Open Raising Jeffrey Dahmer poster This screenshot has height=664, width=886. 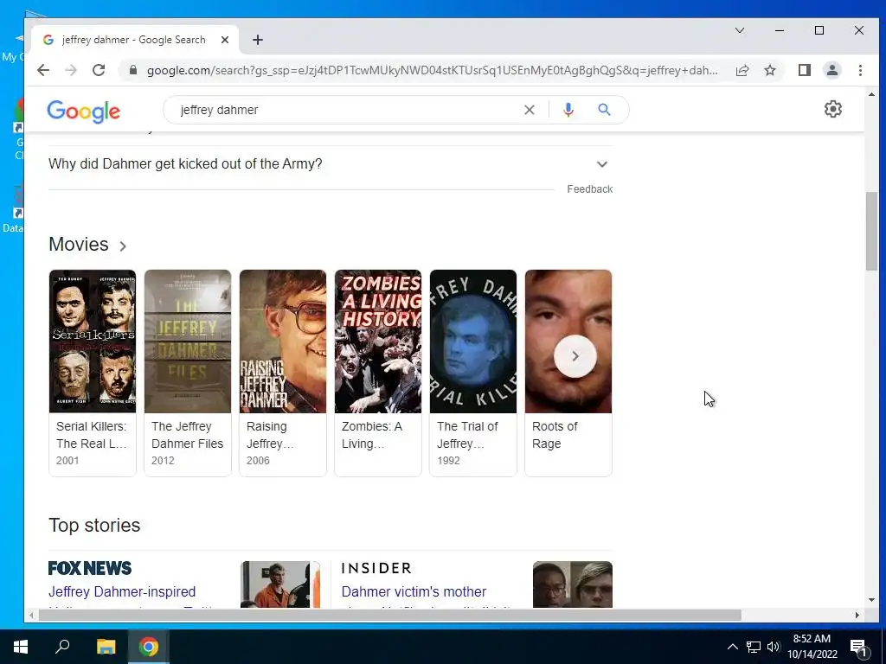pos(283,341)
